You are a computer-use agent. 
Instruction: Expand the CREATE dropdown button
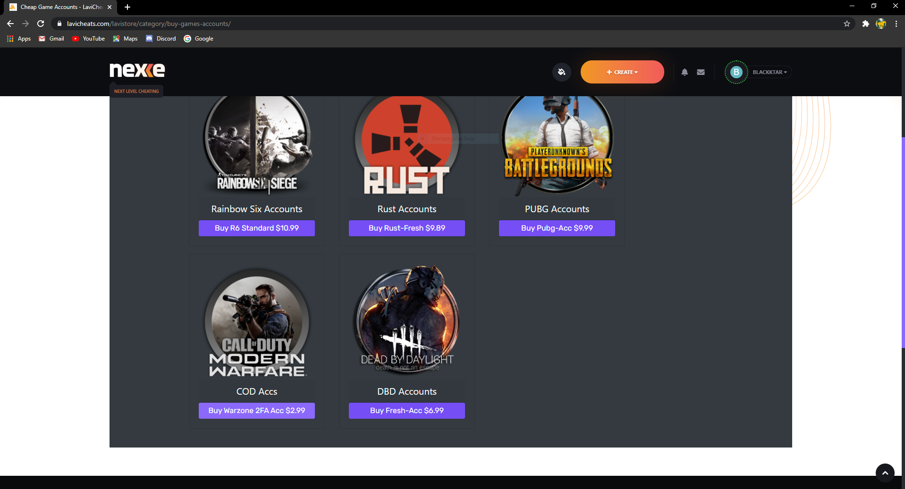[622, 72]
